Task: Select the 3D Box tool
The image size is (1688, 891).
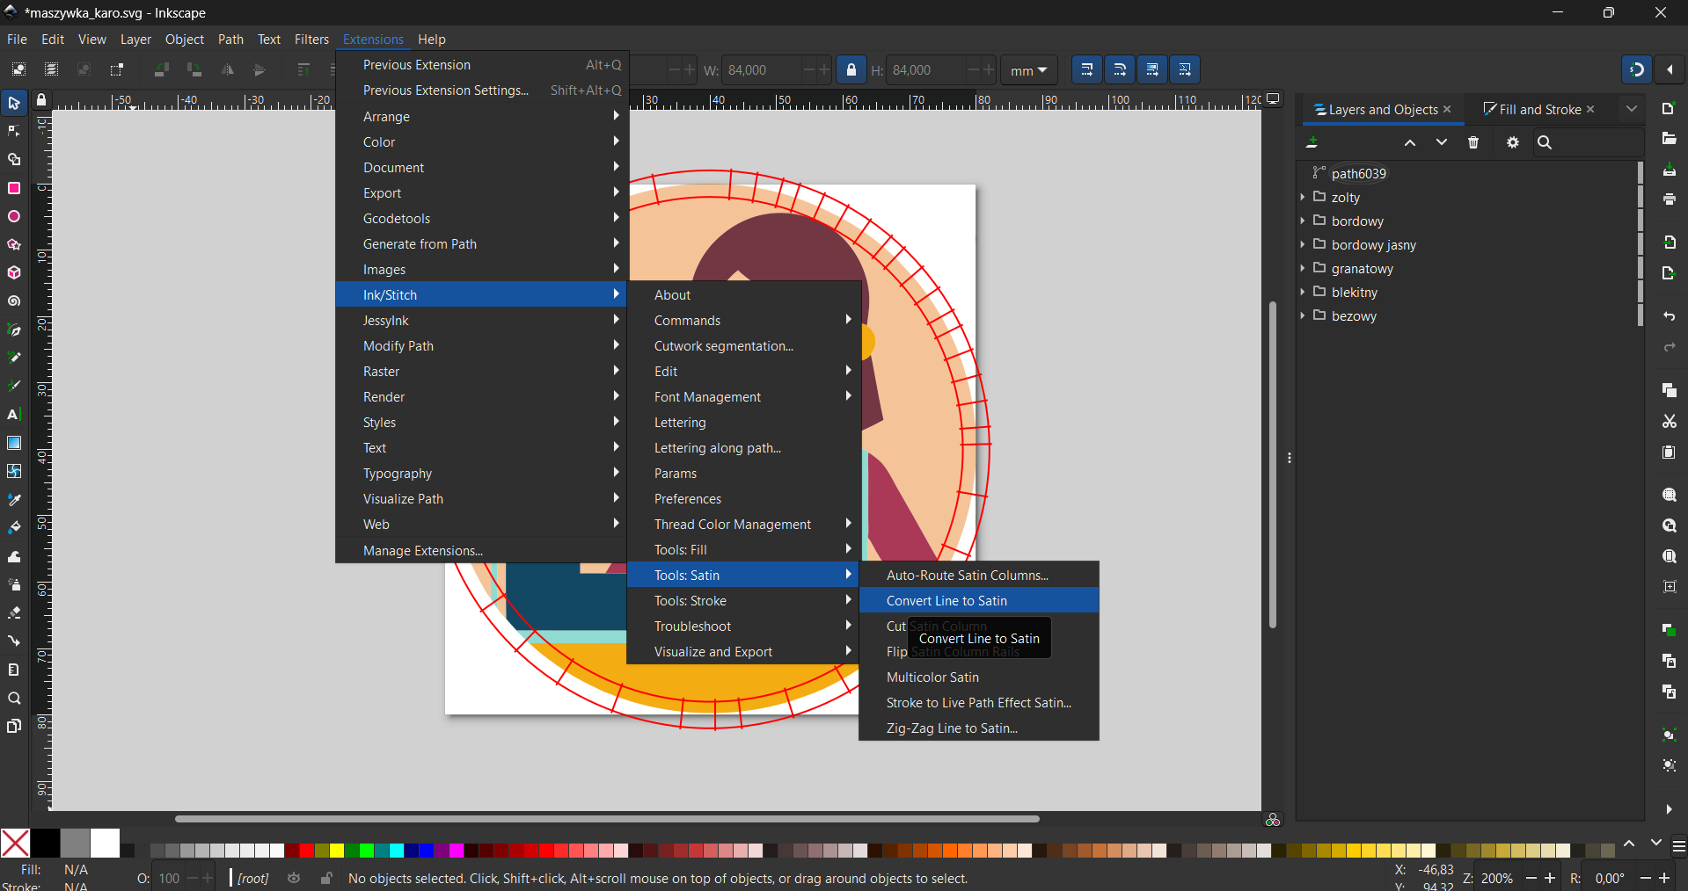Action: tap(14, 273)
